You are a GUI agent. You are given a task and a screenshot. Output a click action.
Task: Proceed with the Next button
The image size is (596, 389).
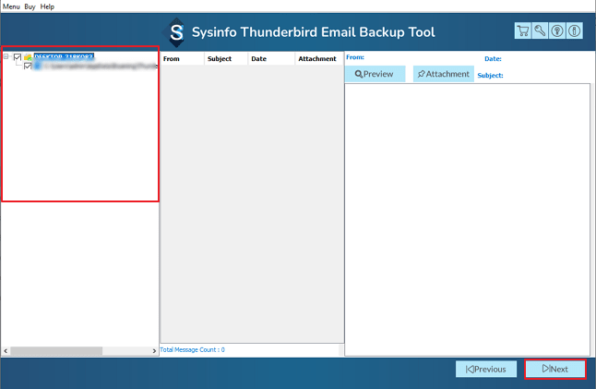coord(555,369)
